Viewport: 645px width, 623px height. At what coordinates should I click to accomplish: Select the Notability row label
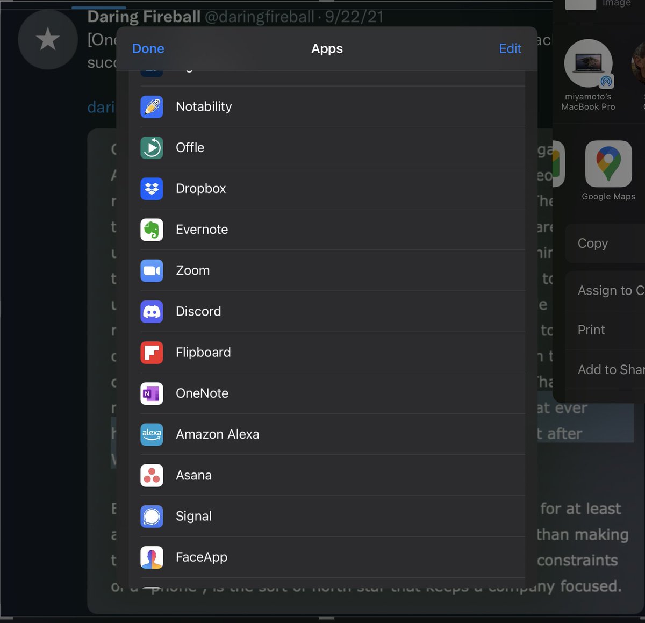tap(204, 106)
